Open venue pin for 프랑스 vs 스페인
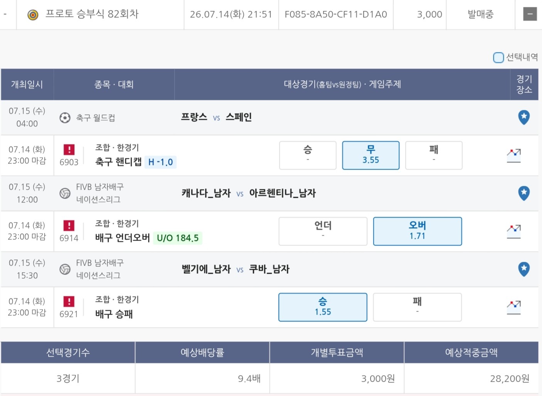This screenshot has height=396, width=542. [x=523, y=117]
